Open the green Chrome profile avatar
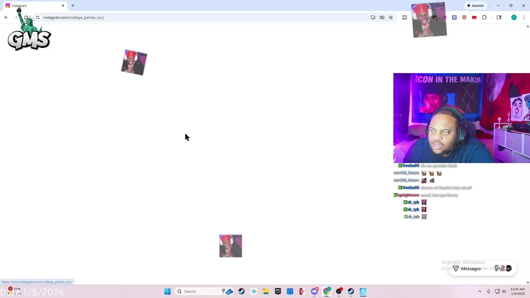 [x=514, y=17]
